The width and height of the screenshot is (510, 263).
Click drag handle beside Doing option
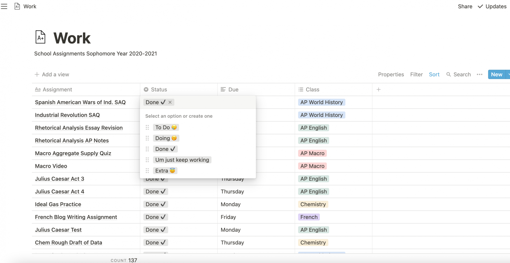(x=147, y=138)
